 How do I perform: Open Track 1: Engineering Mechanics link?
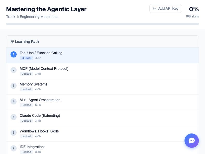tap(32, 16)
